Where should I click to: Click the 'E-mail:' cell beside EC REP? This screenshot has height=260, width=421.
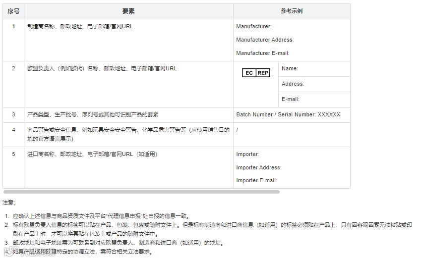[x=314, y=99]
